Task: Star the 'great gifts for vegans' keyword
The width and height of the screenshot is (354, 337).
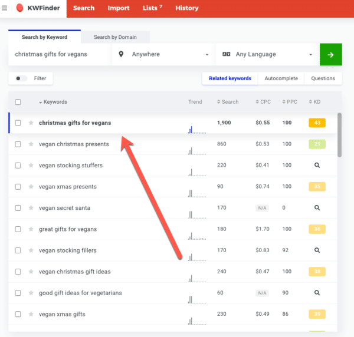Action: pos(31,229)
